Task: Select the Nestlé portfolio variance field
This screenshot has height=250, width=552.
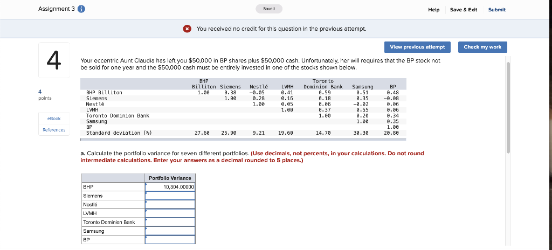Action: (170, 205)
